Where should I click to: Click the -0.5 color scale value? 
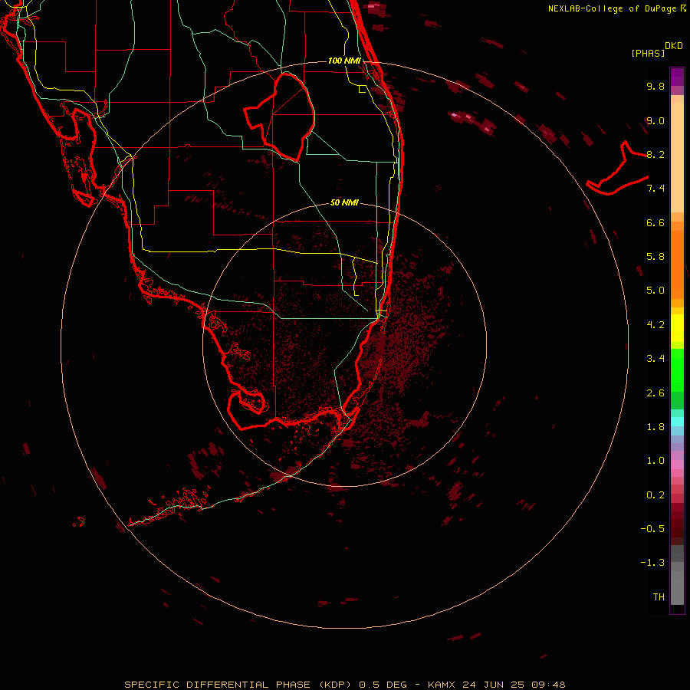point(652,529)
